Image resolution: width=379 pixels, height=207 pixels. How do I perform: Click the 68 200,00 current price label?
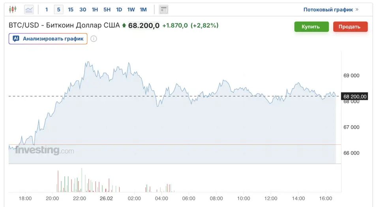tap(355, 96)
